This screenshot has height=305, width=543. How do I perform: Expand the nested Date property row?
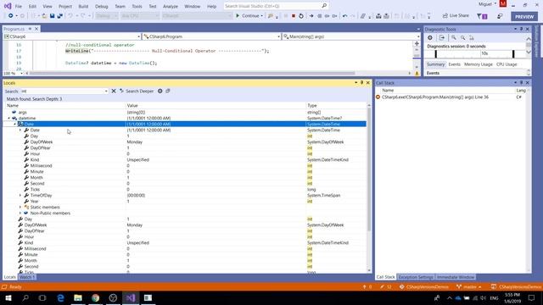pos(20,130)
